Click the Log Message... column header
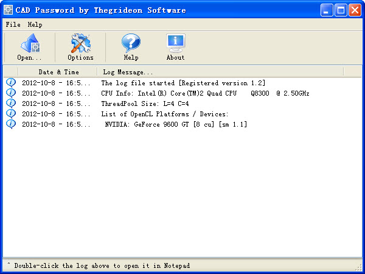The width and height of the screenshot is (365, 274). pyautogui.click(x=220, y=72)
